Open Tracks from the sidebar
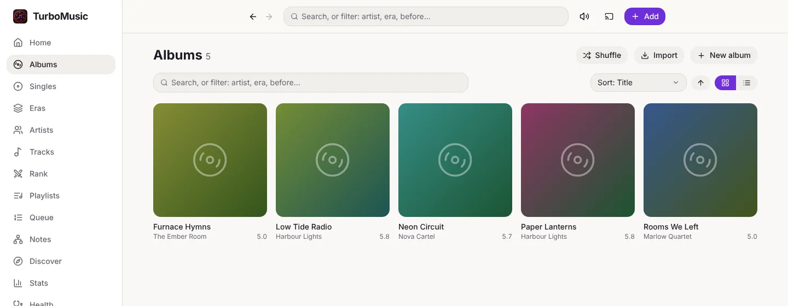 [x=61, y=152]
